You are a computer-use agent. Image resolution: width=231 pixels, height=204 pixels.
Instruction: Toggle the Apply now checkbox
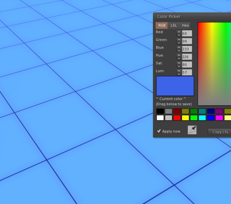pos(159,131)
